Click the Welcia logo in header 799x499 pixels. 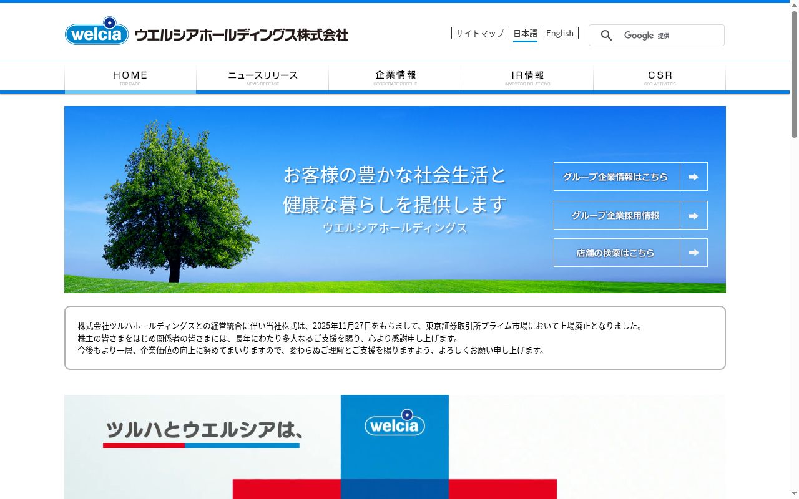coord(97,31)
